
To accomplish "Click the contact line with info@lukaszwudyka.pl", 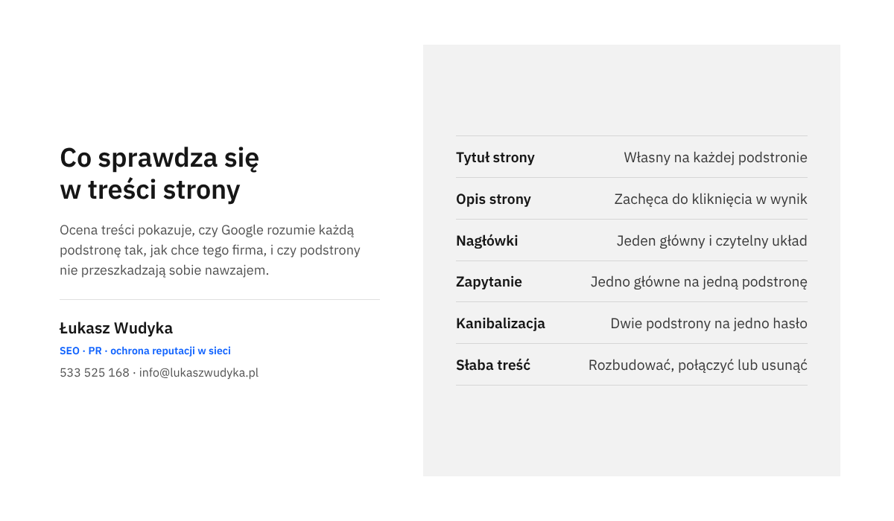I will coord(159,373).
